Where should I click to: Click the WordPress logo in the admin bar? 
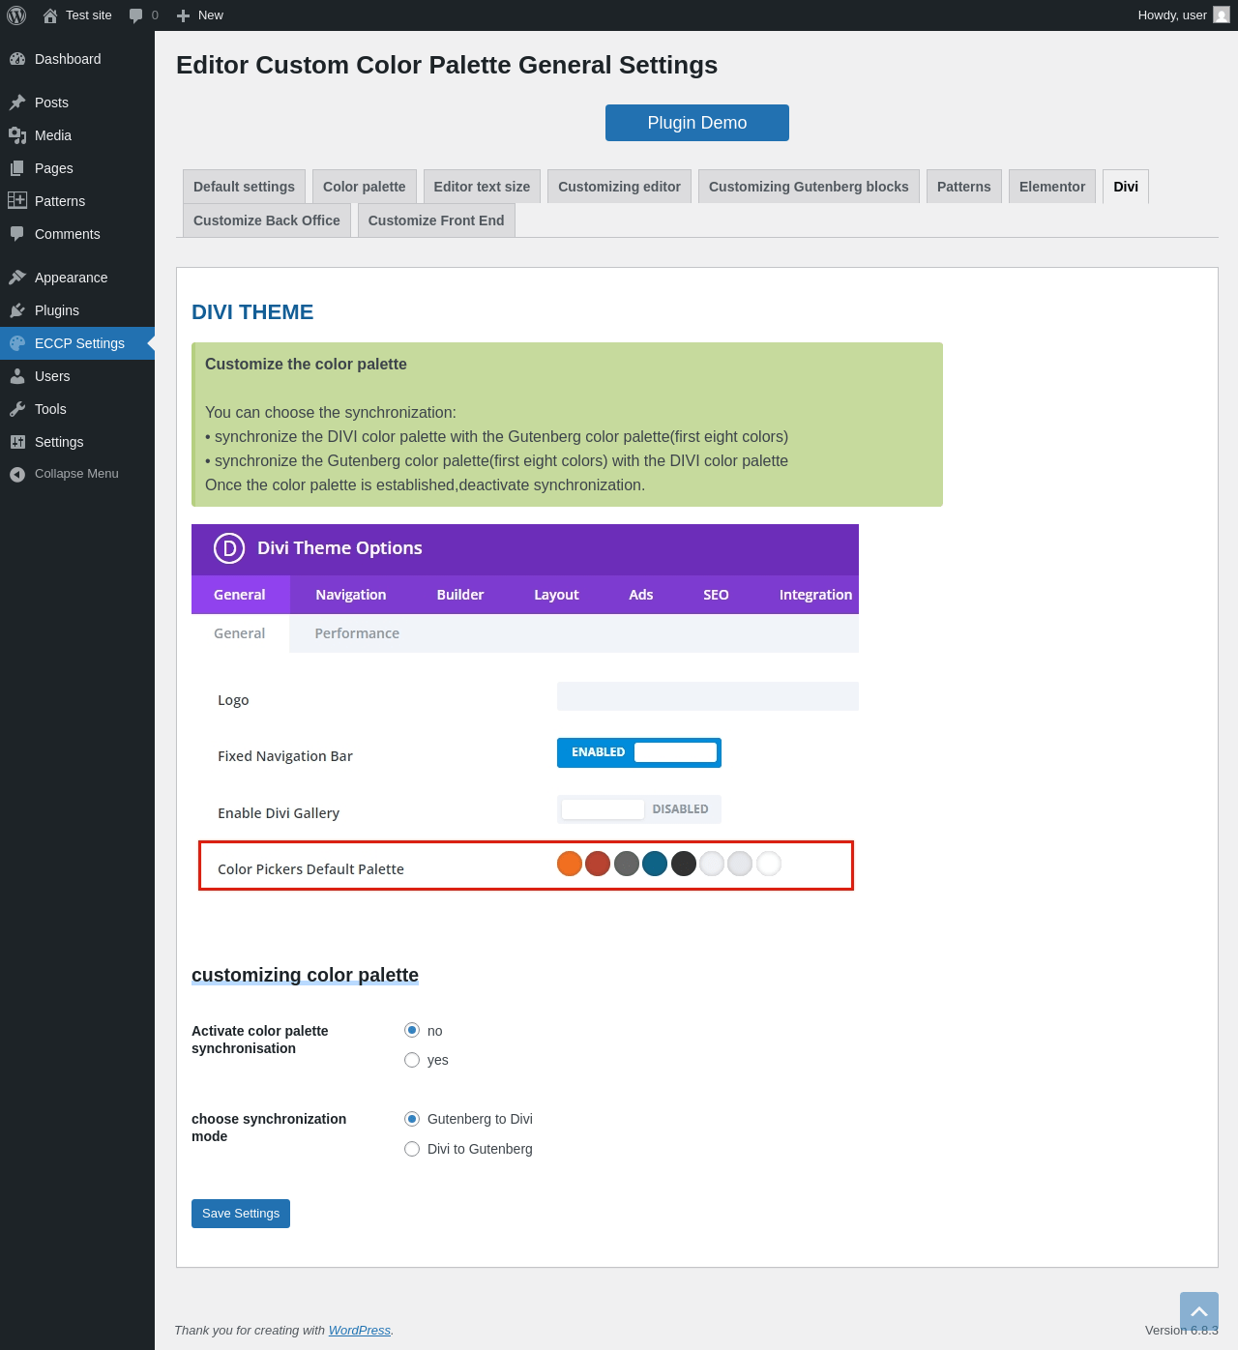point(16,15)
